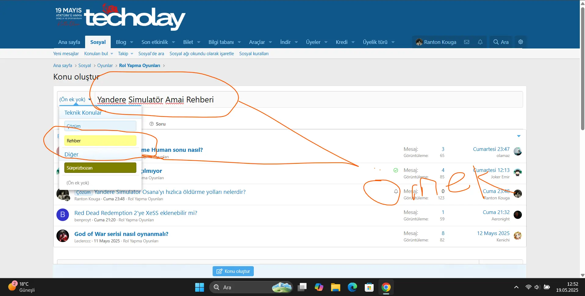Click the site settings gear icon
The image size is (585, 296).
pos(521,42)
